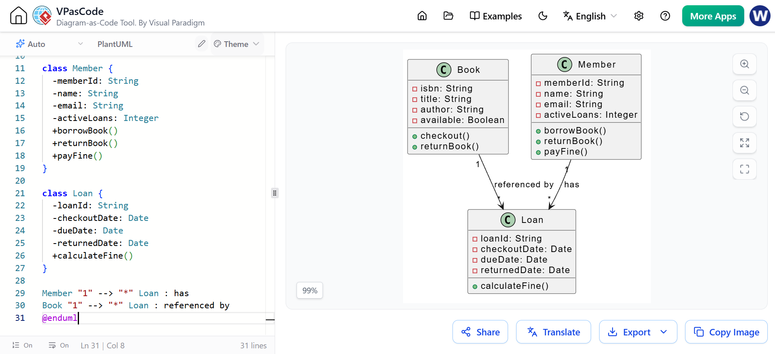
Task: Click code line 'Member "1" --> "*" Loan : has'
Action: (115, 293)
